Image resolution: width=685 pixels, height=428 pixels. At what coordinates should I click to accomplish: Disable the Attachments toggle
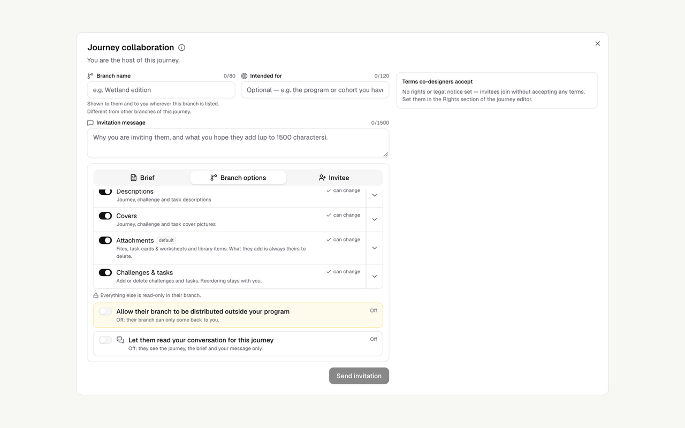pyautogui.click(x=105, y=240)
